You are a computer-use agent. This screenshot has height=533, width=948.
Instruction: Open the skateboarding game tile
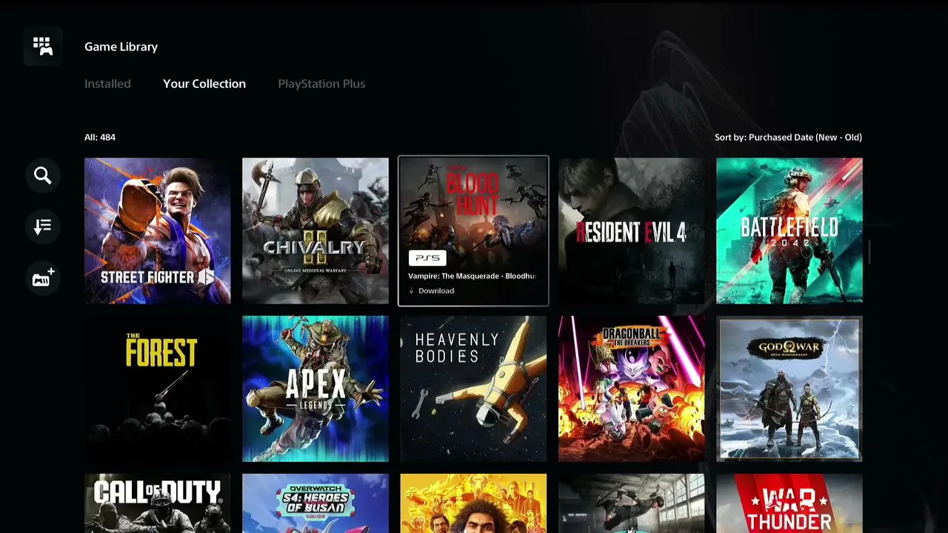(632, 503)
